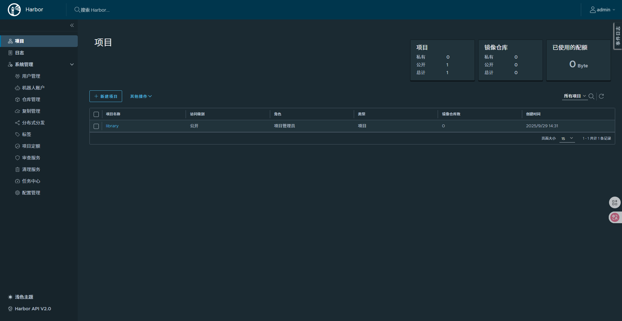The width and height of the screenshot is (622, 321).
Task: Open Harbor API V2.0 link
Action: pyautogui.click(x=33, y=309)
